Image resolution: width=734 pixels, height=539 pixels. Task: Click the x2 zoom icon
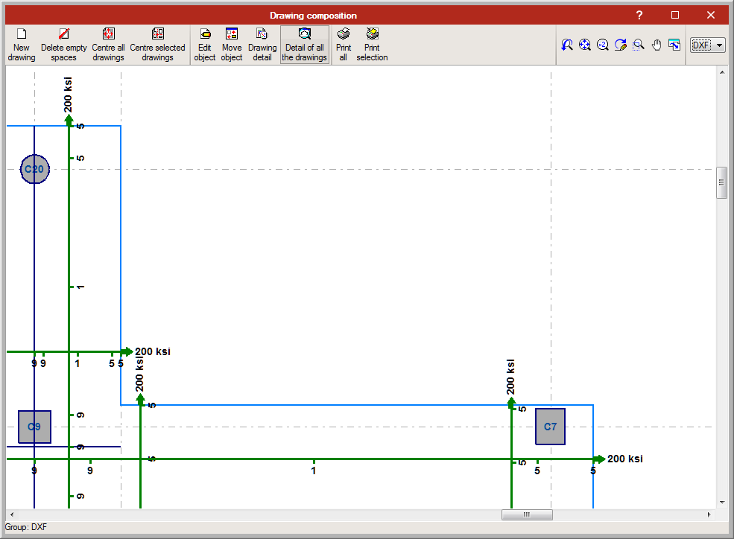(x=603, y=45)
